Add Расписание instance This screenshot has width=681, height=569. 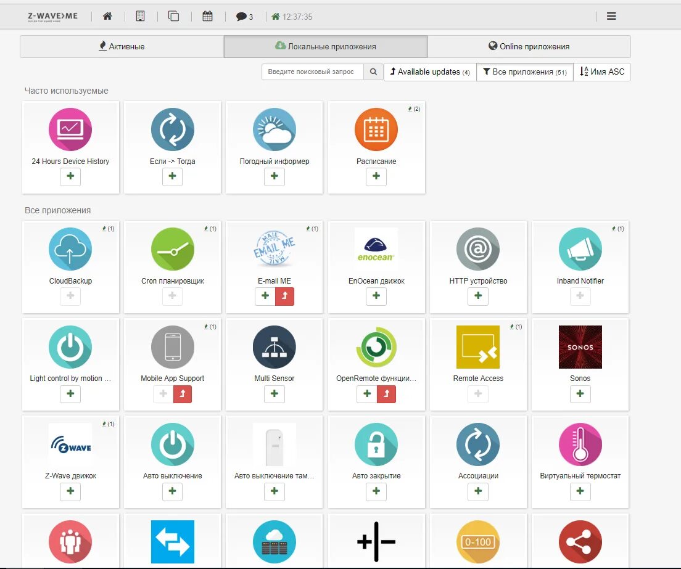tap(376, 176)
